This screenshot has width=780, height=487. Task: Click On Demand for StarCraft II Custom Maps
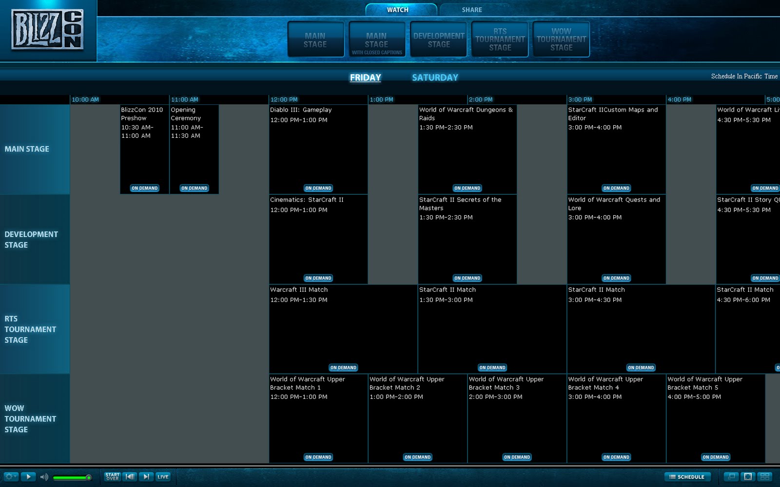click(617, 188)
